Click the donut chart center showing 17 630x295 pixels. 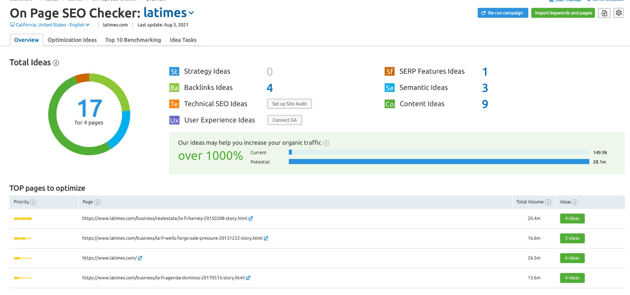[x=90, y=108]
